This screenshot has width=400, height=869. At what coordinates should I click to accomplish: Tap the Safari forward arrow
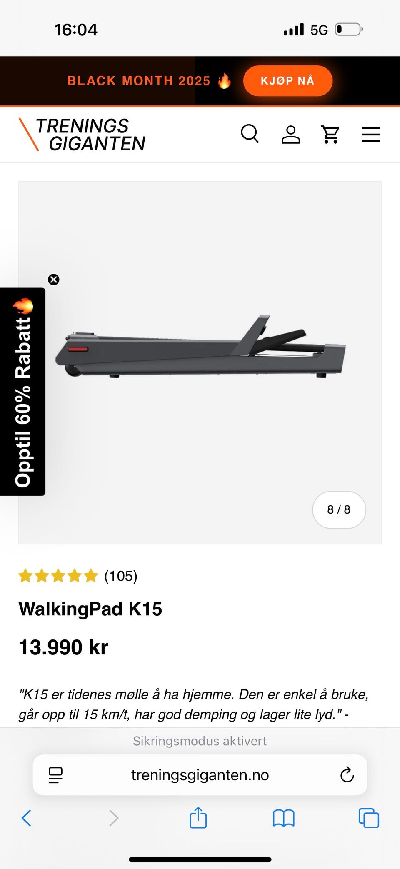pos(113,818)
